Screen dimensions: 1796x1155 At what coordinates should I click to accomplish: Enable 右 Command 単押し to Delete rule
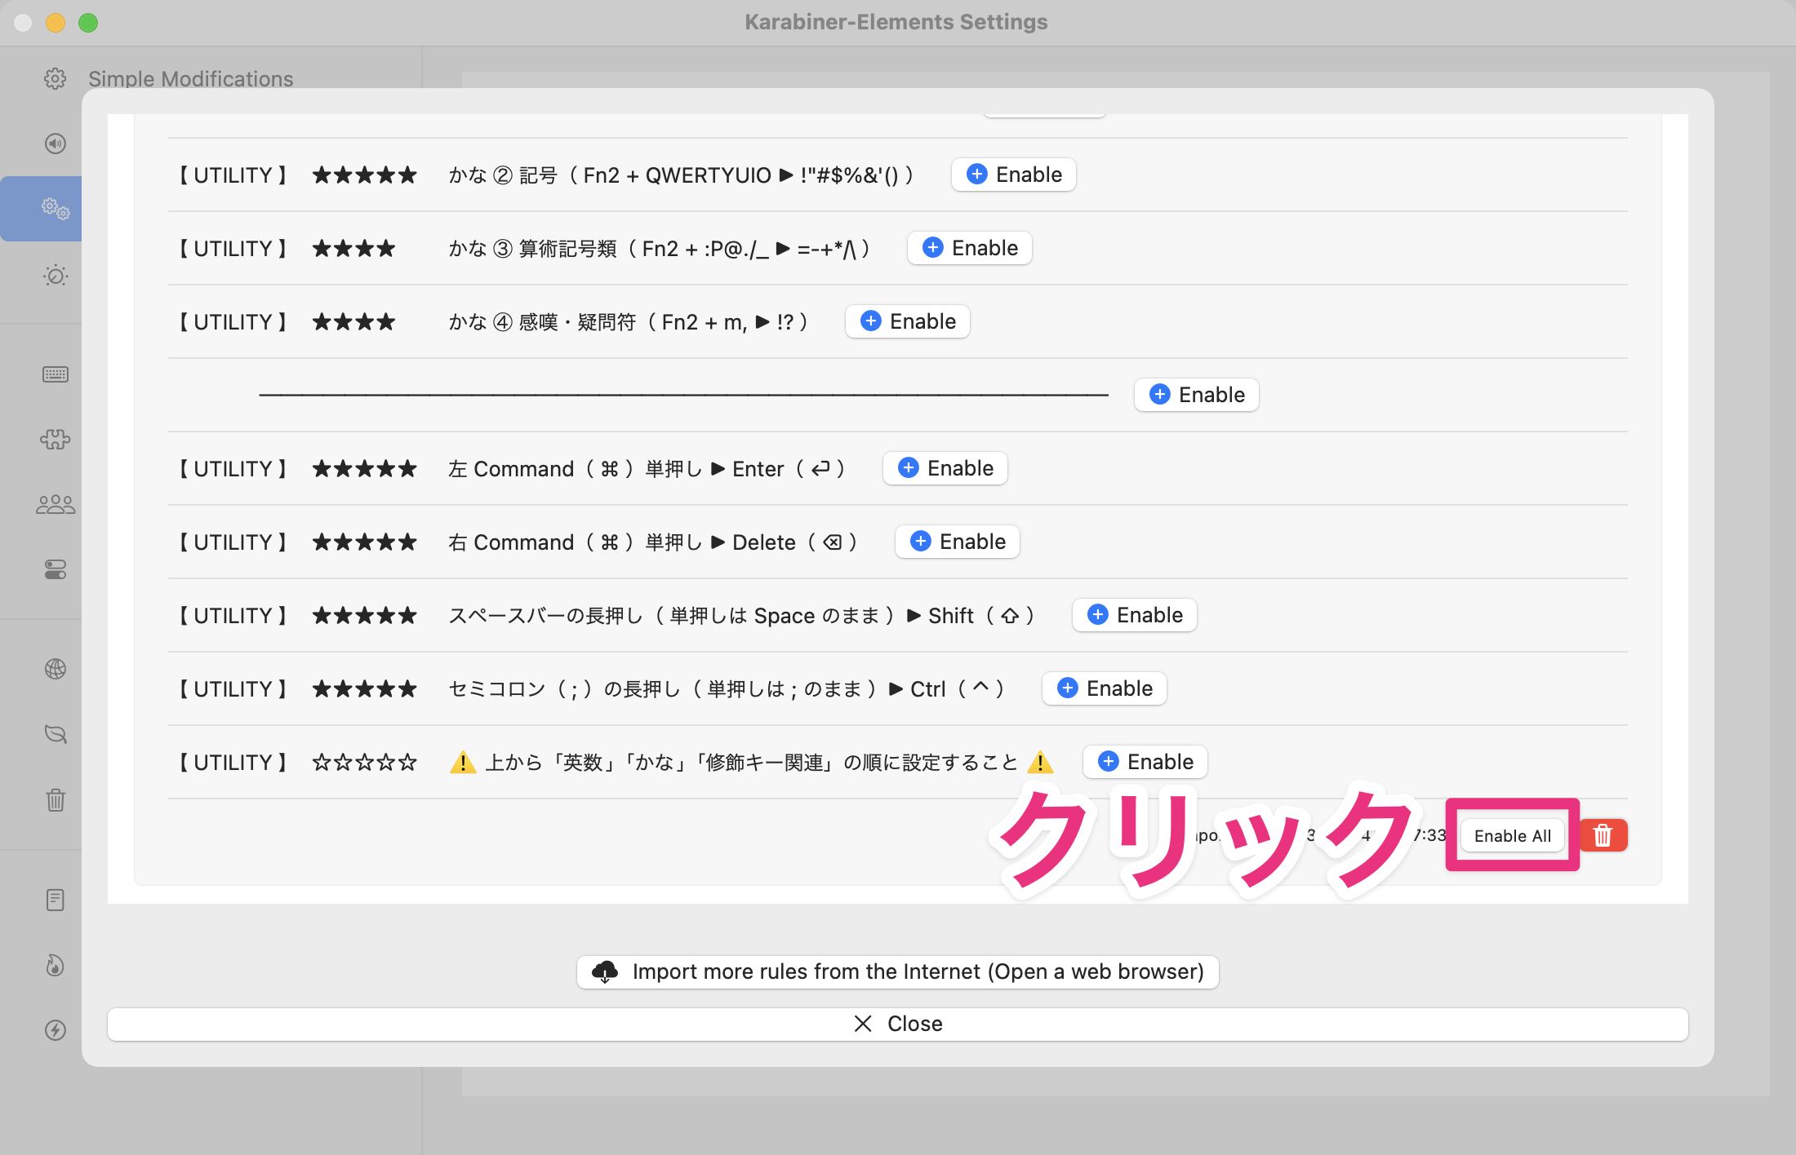tap(958, 542)
